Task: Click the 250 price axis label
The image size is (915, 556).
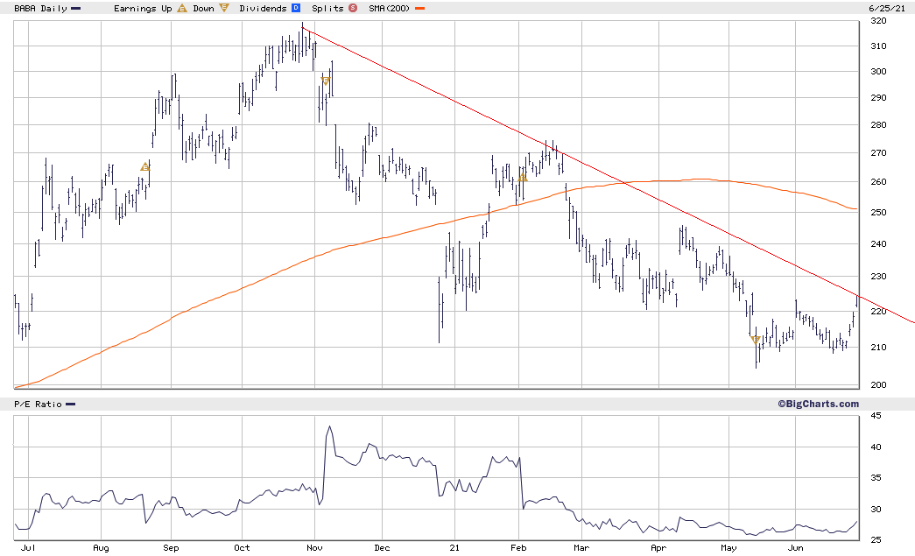Action: click(878, 213)
